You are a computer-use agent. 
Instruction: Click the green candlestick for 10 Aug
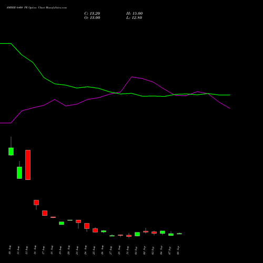11,151
